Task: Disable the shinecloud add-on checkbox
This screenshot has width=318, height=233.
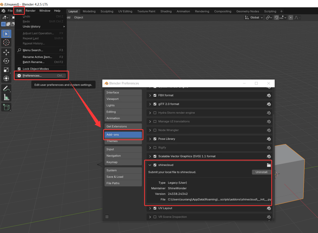Action: point(155,165)
